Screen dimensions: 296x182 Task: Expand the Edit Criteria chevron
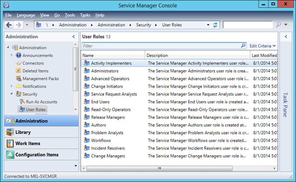point(274,46)
